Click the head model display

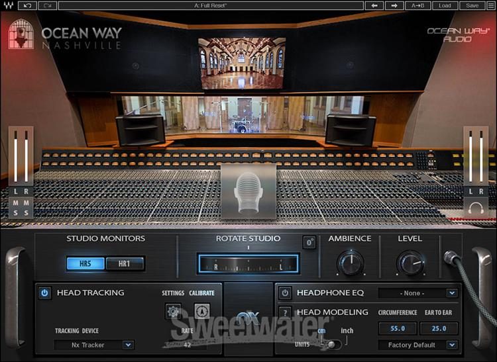point(248,191)
